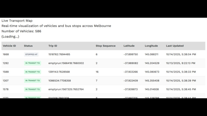The width and height of the screenshot is (207, 116).
Task: Click IN TRANSIT TO badge for vehicle 1588
Action: click(x=33, y=72)
